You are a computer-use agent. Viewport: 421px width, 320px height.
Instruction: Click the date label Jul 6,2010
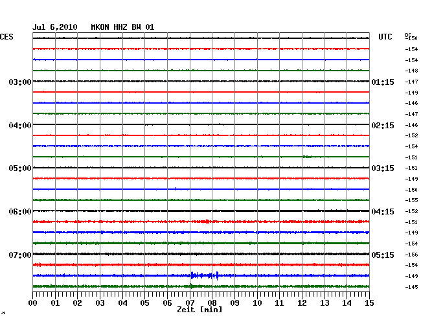pyautogui.click(x=55, y=27)
